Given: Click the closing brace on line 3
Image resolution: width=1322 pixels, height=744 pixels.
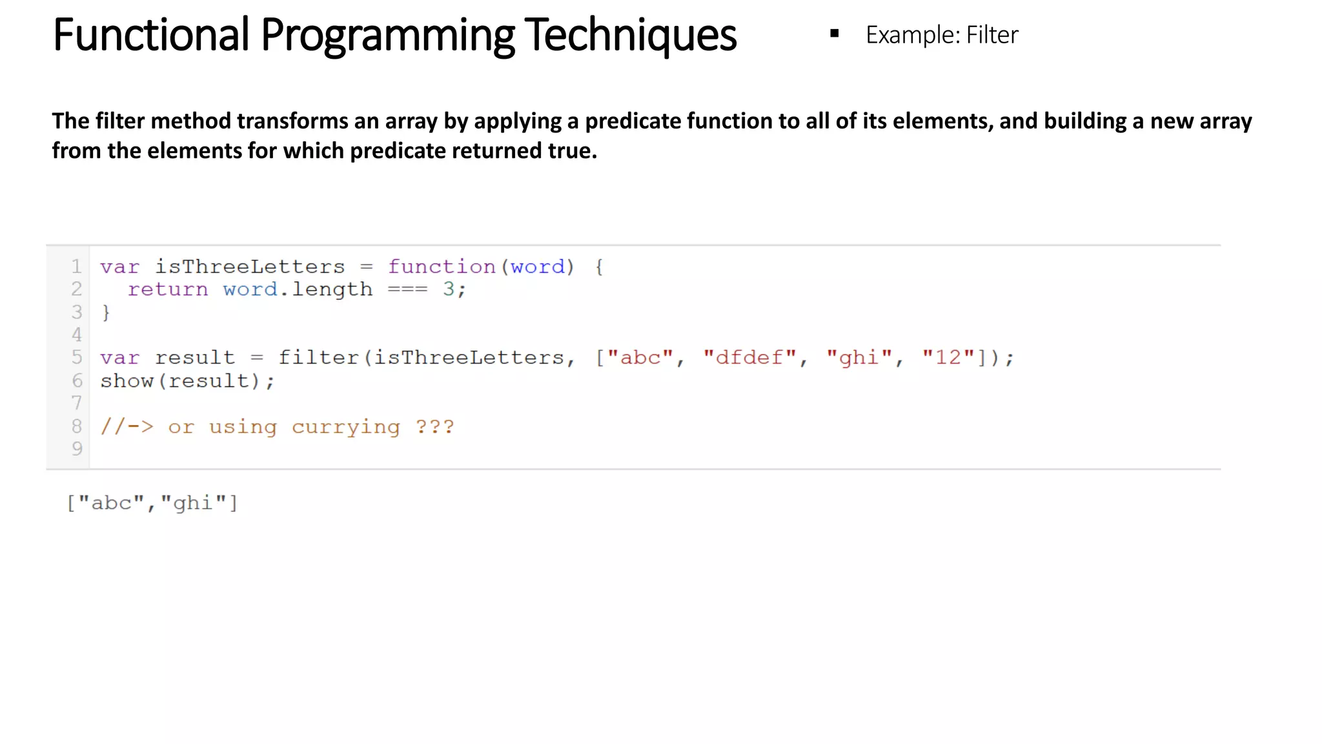Looking at the screenshot, I should point(107,313).
